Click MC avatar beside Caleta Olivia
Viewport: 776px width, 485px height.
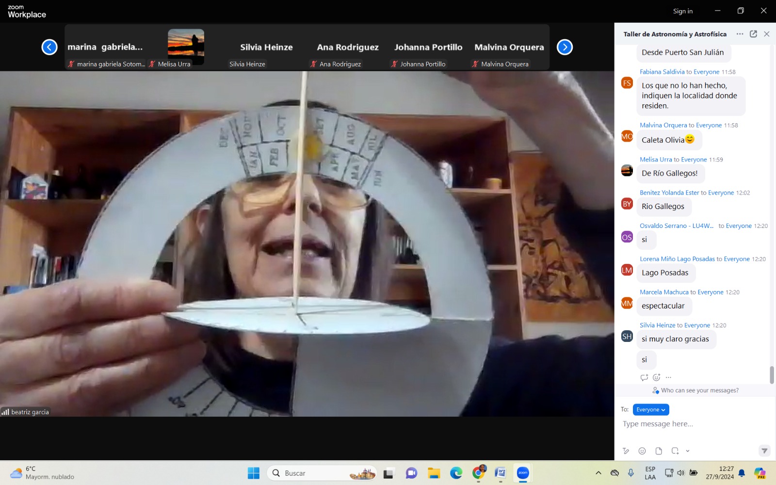pyautogui.click(x=627, y=136)
